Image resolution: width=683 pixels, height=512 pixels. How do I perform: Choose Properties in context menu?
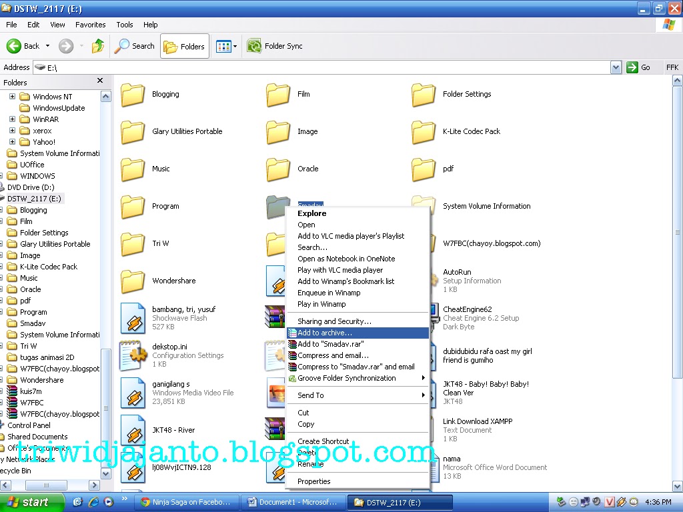tap(358, 481)
